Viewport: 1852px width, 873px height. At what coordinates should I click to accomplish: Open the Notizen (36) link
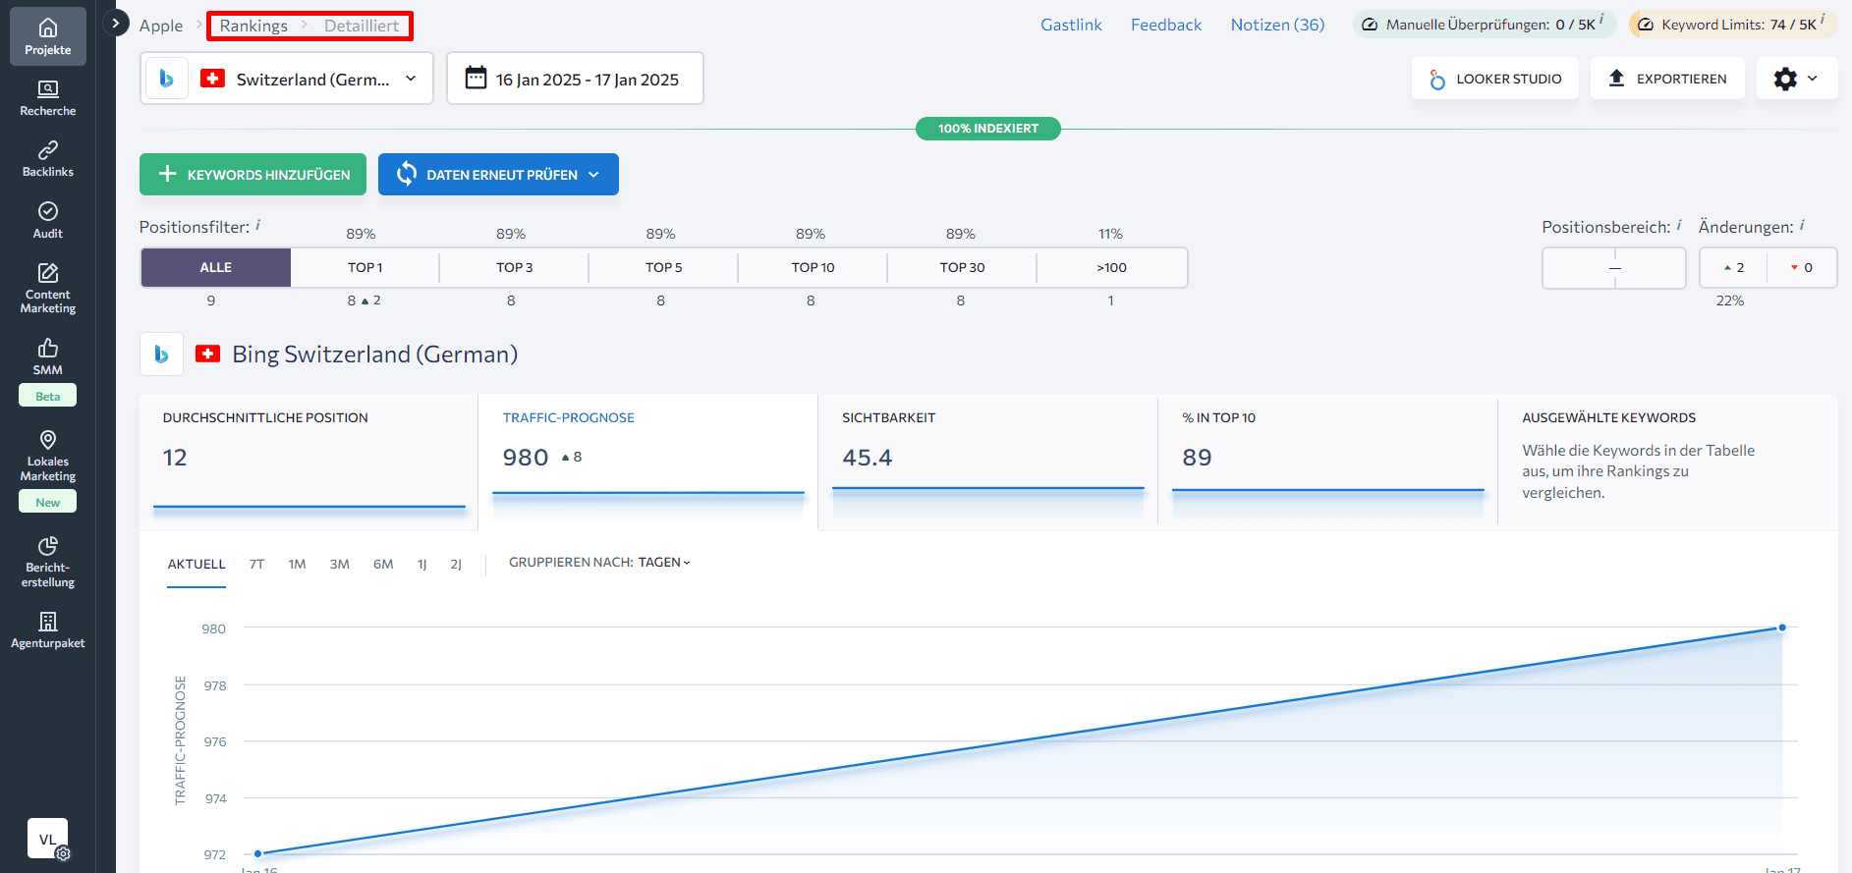pyautogui.click(x=1277, y=25)
